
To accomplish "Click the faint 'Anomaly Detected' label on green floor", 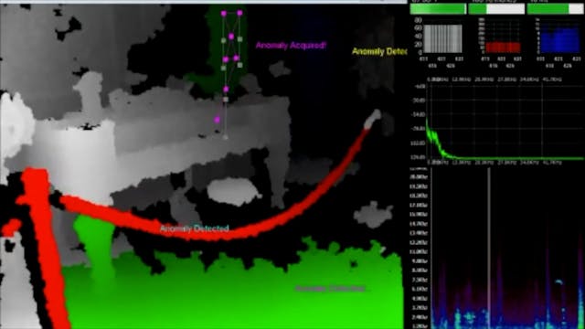I will coord(330,289).
